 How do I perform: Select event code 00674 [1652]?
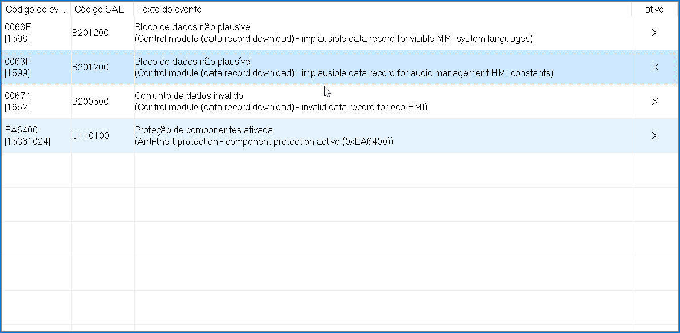18,102
